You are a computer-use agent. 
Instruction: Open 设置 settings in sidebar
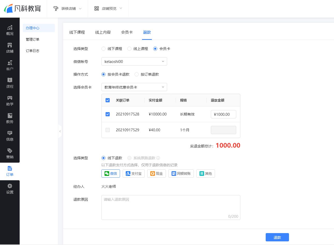click(10, 189)
